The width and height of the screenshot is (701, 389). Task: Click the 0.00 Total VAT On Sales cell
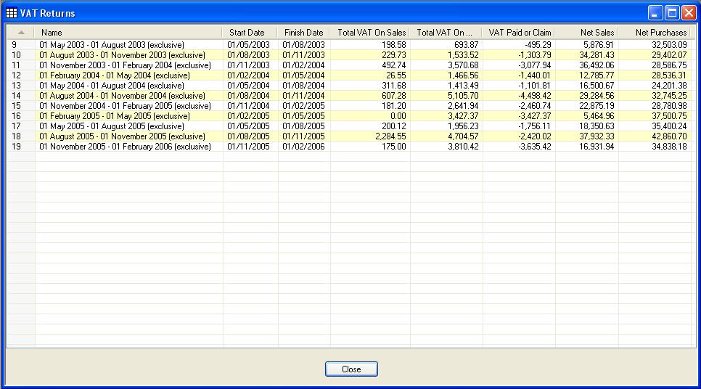[398, 116]
